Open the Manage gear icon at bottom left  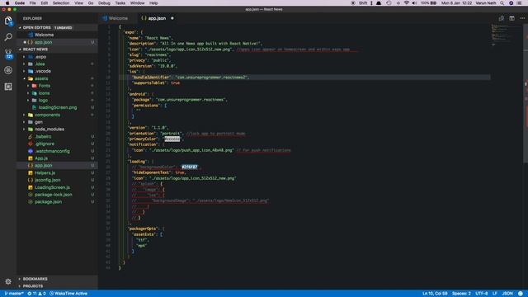coord(8,281)
